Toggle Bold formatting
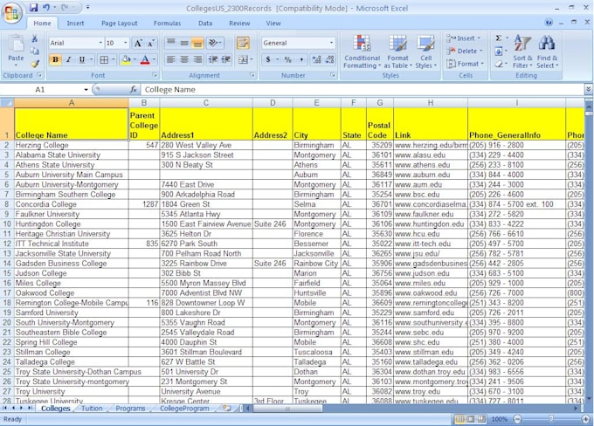 pyautogui.click(x=55, y=59)
